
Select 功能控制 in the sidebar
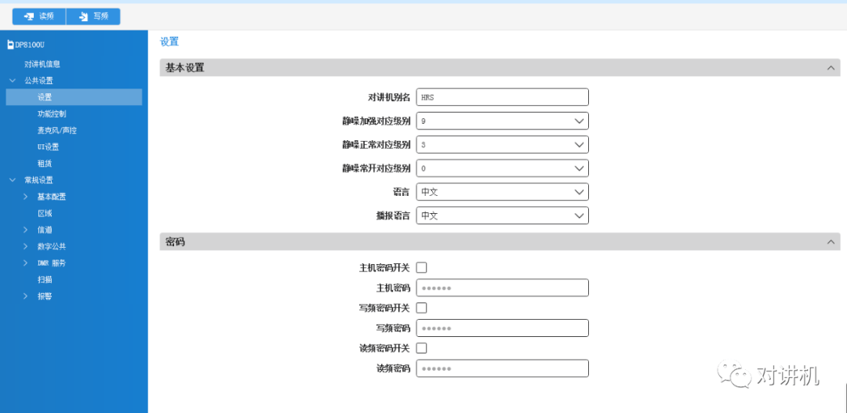click(52, 114)
